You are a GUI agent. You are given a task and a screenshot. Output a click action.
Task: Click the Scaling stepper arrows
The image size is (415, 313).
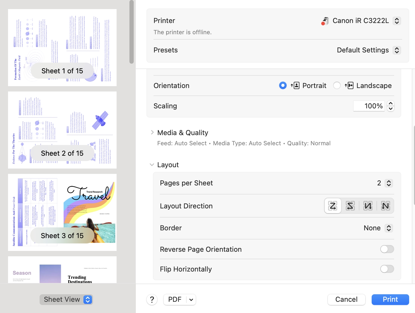391,106
